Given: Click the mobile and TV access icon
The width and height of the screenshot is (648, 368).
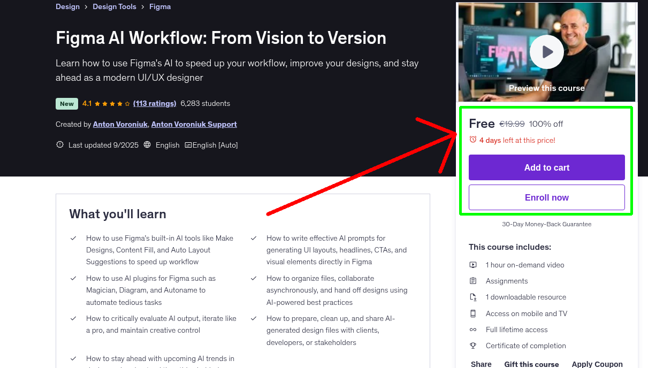Looking at the screenshot, I should (473, 313).
